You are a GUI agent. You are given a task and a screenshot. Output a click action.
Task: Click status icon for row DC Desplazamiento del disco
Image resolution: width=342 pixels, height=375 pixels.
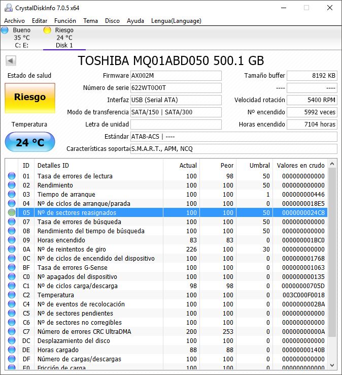(x=12, y=340)
